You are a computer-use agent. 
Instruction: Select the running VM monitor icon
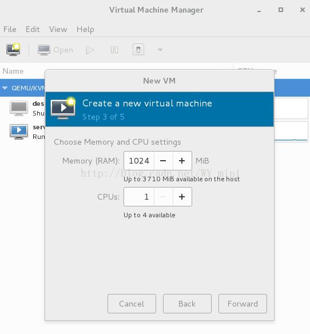pos(19,132)
